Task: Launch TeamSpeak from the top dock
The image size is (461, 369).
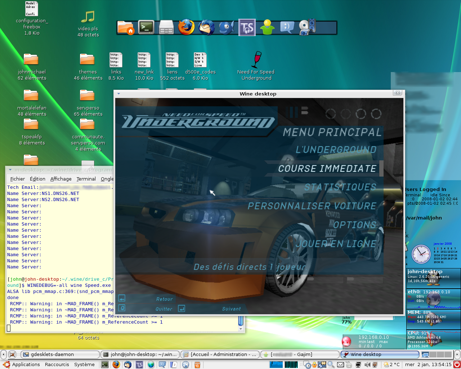Action: point(247,27)
